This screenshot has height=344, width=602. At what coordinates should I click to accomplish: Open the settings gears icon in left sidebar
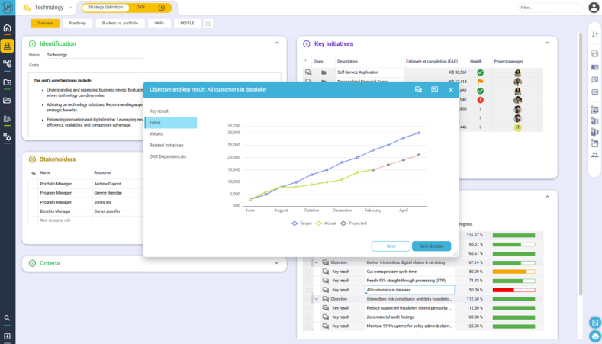click(8, 137)
